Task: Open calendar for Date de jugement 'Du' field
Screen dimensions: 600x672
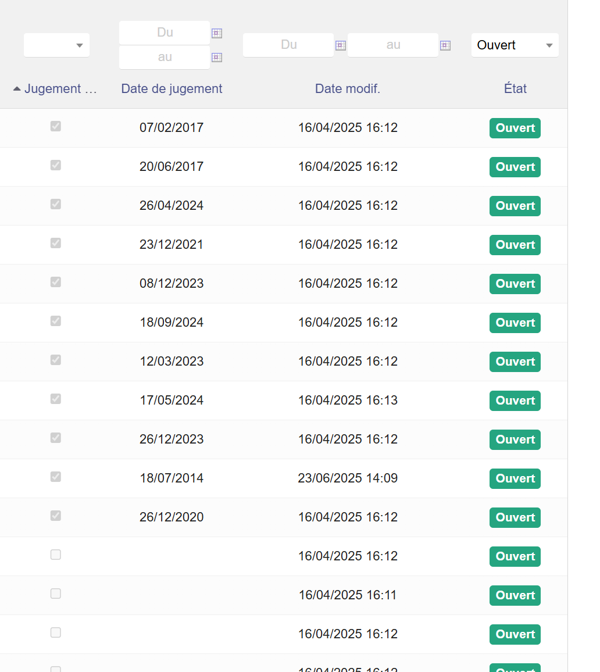Action: 217,33
